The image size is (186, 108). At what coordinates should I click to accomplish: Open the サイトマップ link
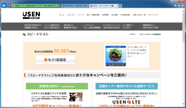point(153,15)
